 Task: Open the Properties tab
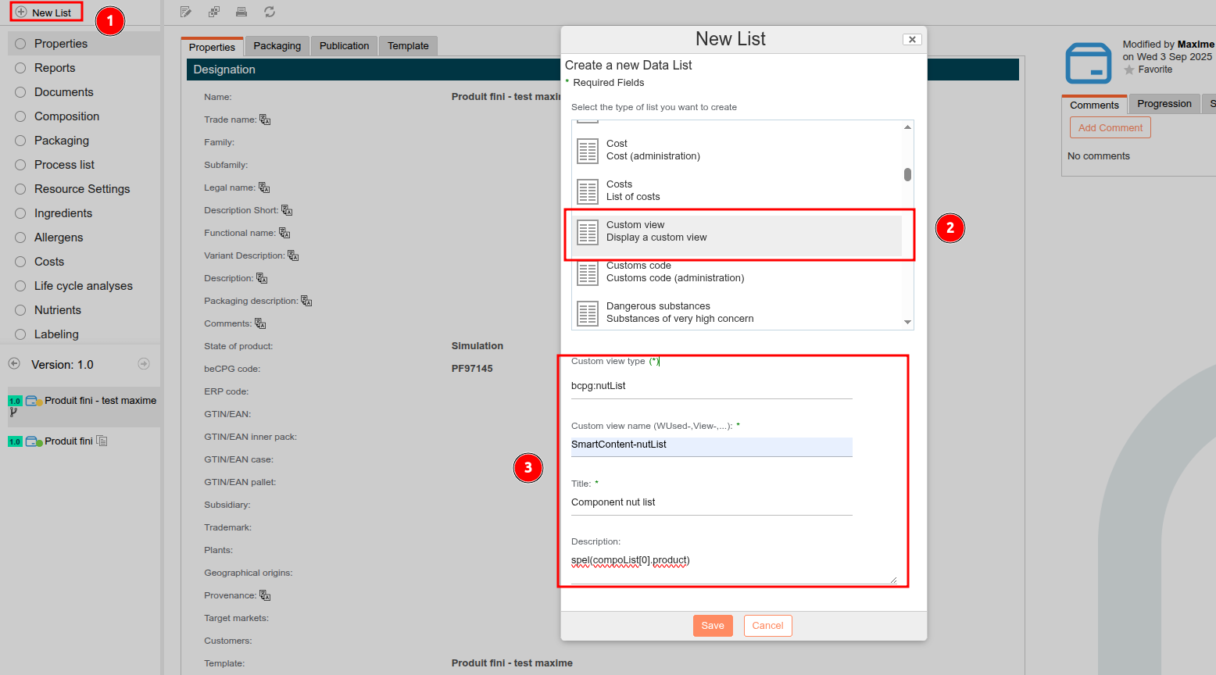click(212, 47)
